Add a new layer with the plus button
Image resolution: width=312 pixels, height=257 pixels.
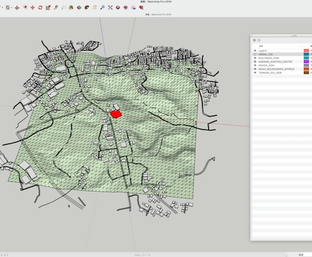[x=254, y=40]
